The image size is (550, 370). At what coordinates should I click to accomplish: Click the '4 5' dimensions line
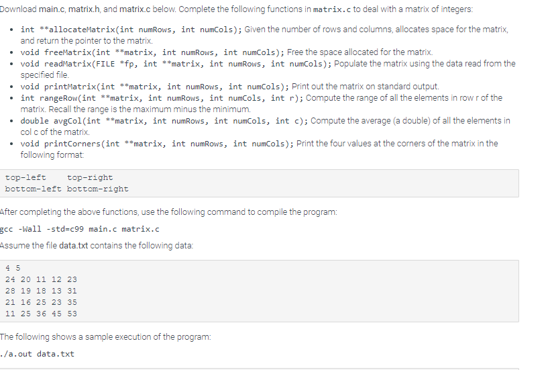pyautogui.click(x=13, y=268)
